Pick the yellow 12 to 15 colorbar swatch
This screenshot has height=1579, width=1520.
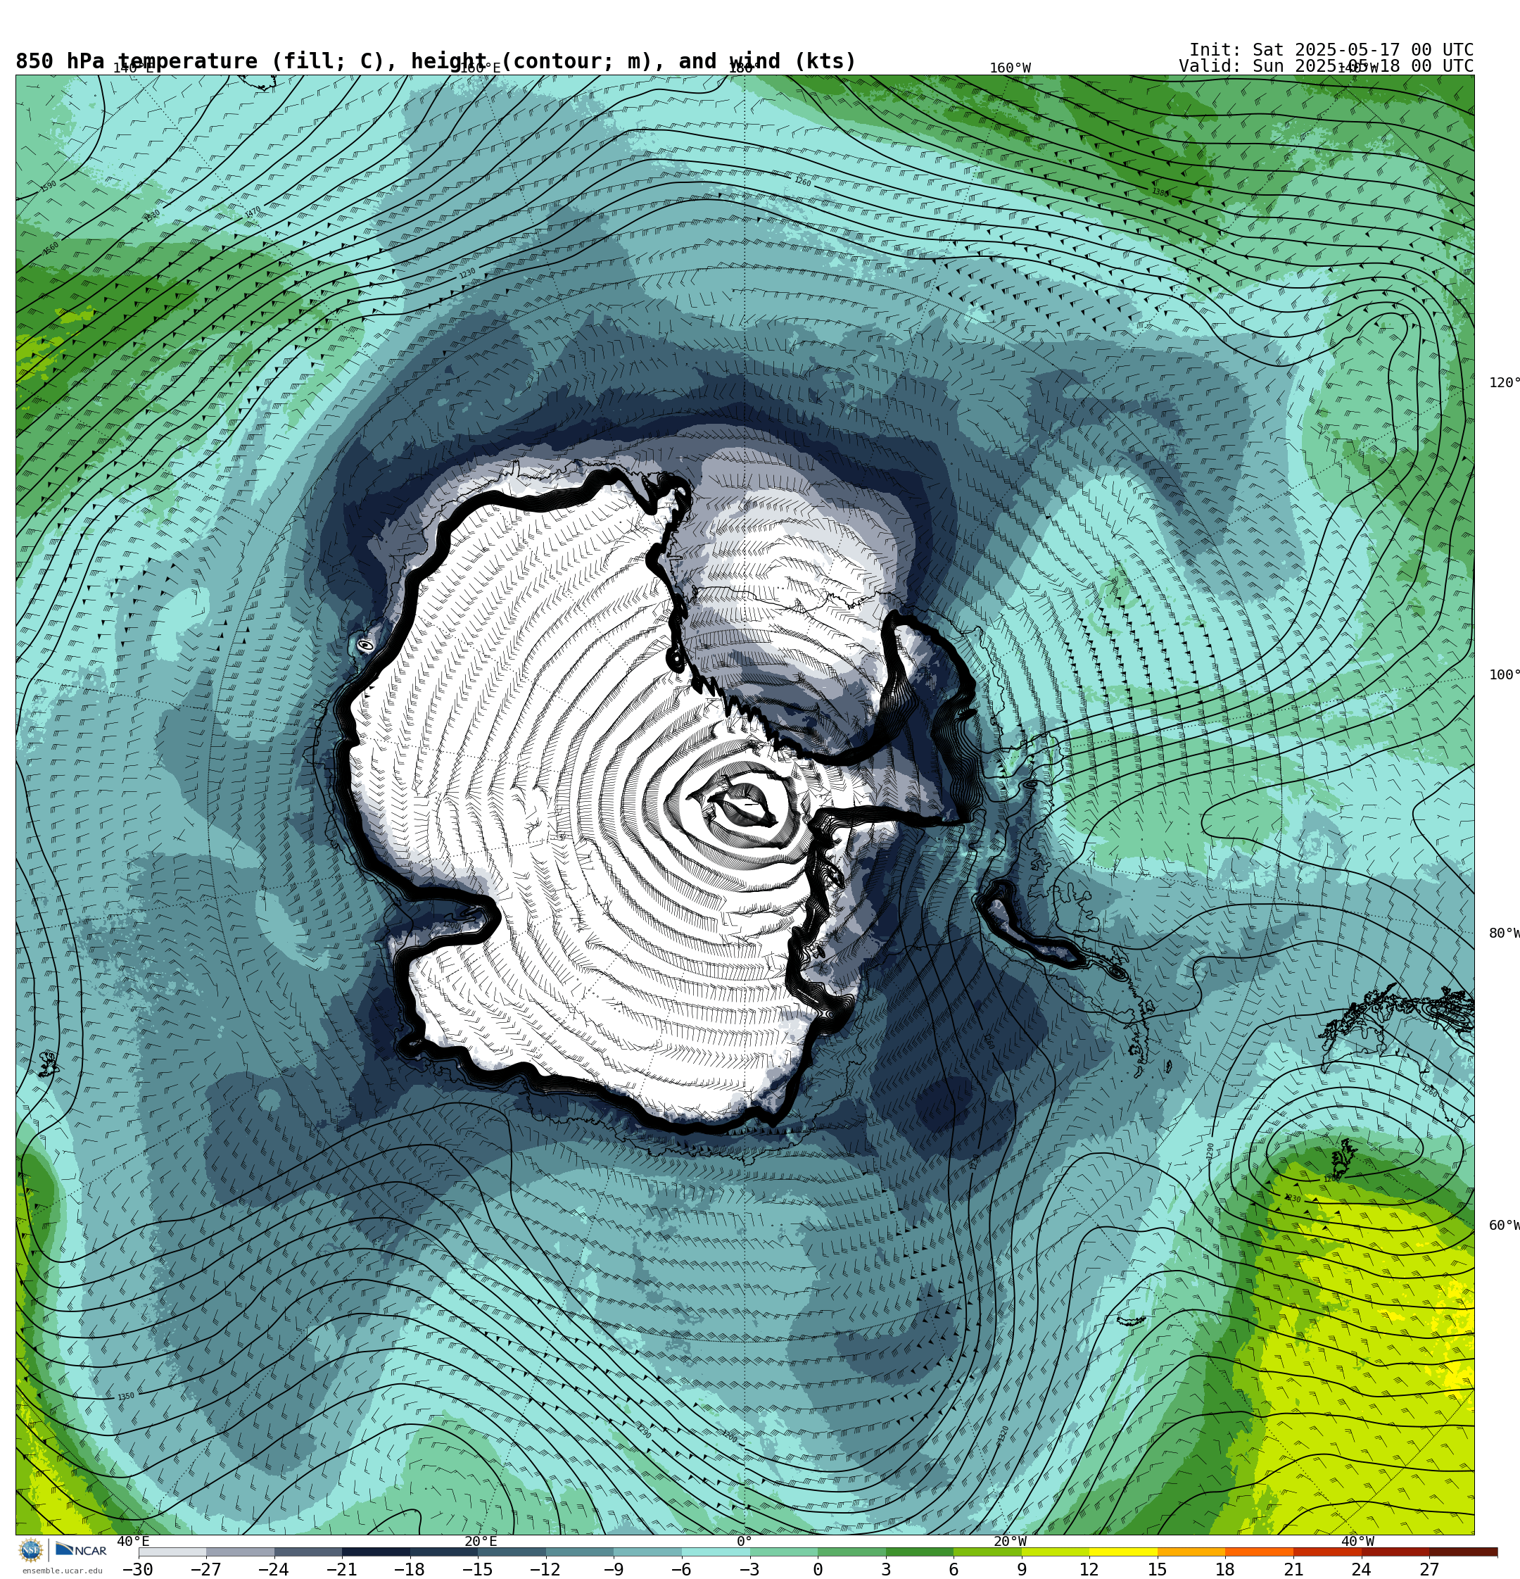click(1124, 1552)
